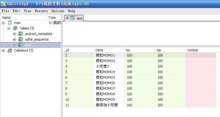Close the test tab with X button

pos(68,18)
